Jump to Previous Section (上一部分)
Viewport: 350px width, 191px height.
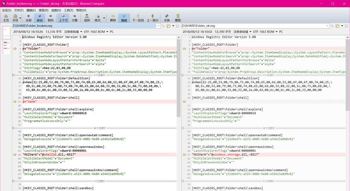(x=152, y=18)
